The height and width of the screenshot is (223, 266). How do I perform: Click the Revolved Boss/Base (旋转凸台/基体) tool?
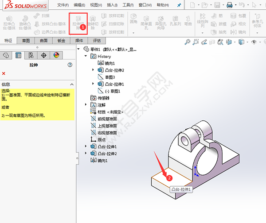(x=25, y=23)
